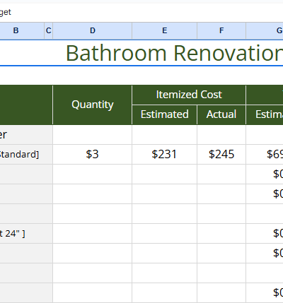Select column E header
This screenshot has width=283, height=303.
tap(165, 30)
